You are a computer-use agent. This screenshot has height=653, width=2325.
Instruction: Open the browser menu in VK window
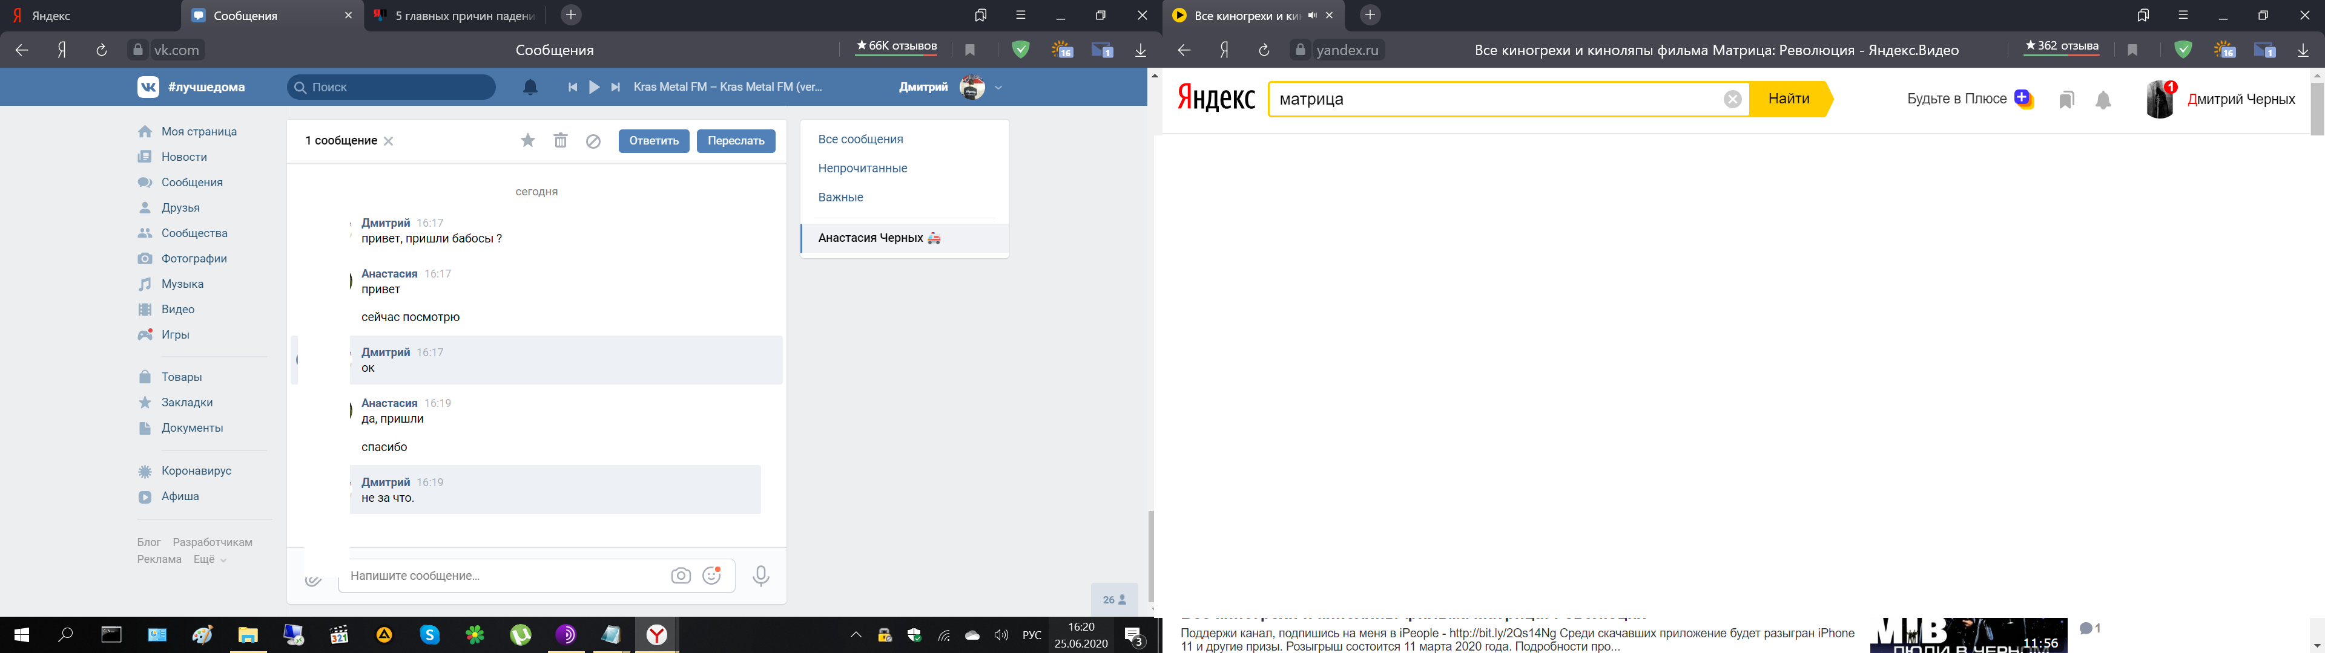[x=1021, y=15]
